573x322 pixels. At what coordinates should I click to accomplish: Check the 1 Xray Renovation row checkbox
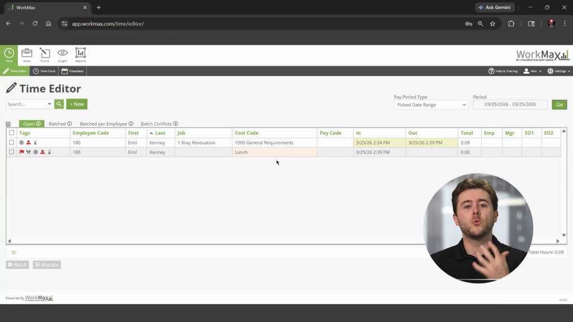tap(12, 143)
